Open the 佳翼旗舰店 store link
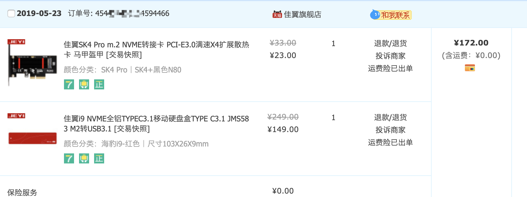 pyautogui.click(x=302, y=14)
